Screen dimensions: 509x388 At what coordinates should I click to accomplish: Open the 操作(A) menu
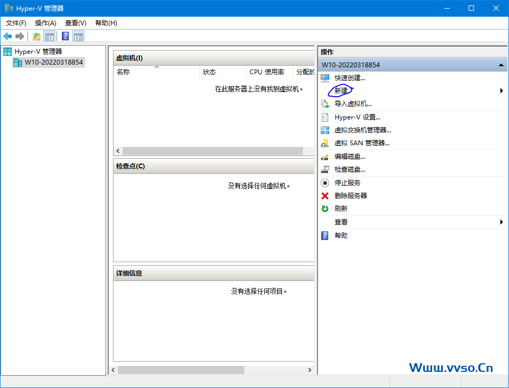pos(45,23)
